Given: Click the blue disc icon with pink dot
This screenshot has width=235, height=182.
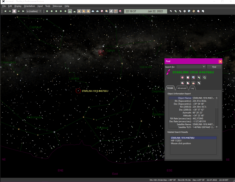Looking at the screenshot, I should coord(198,11).
